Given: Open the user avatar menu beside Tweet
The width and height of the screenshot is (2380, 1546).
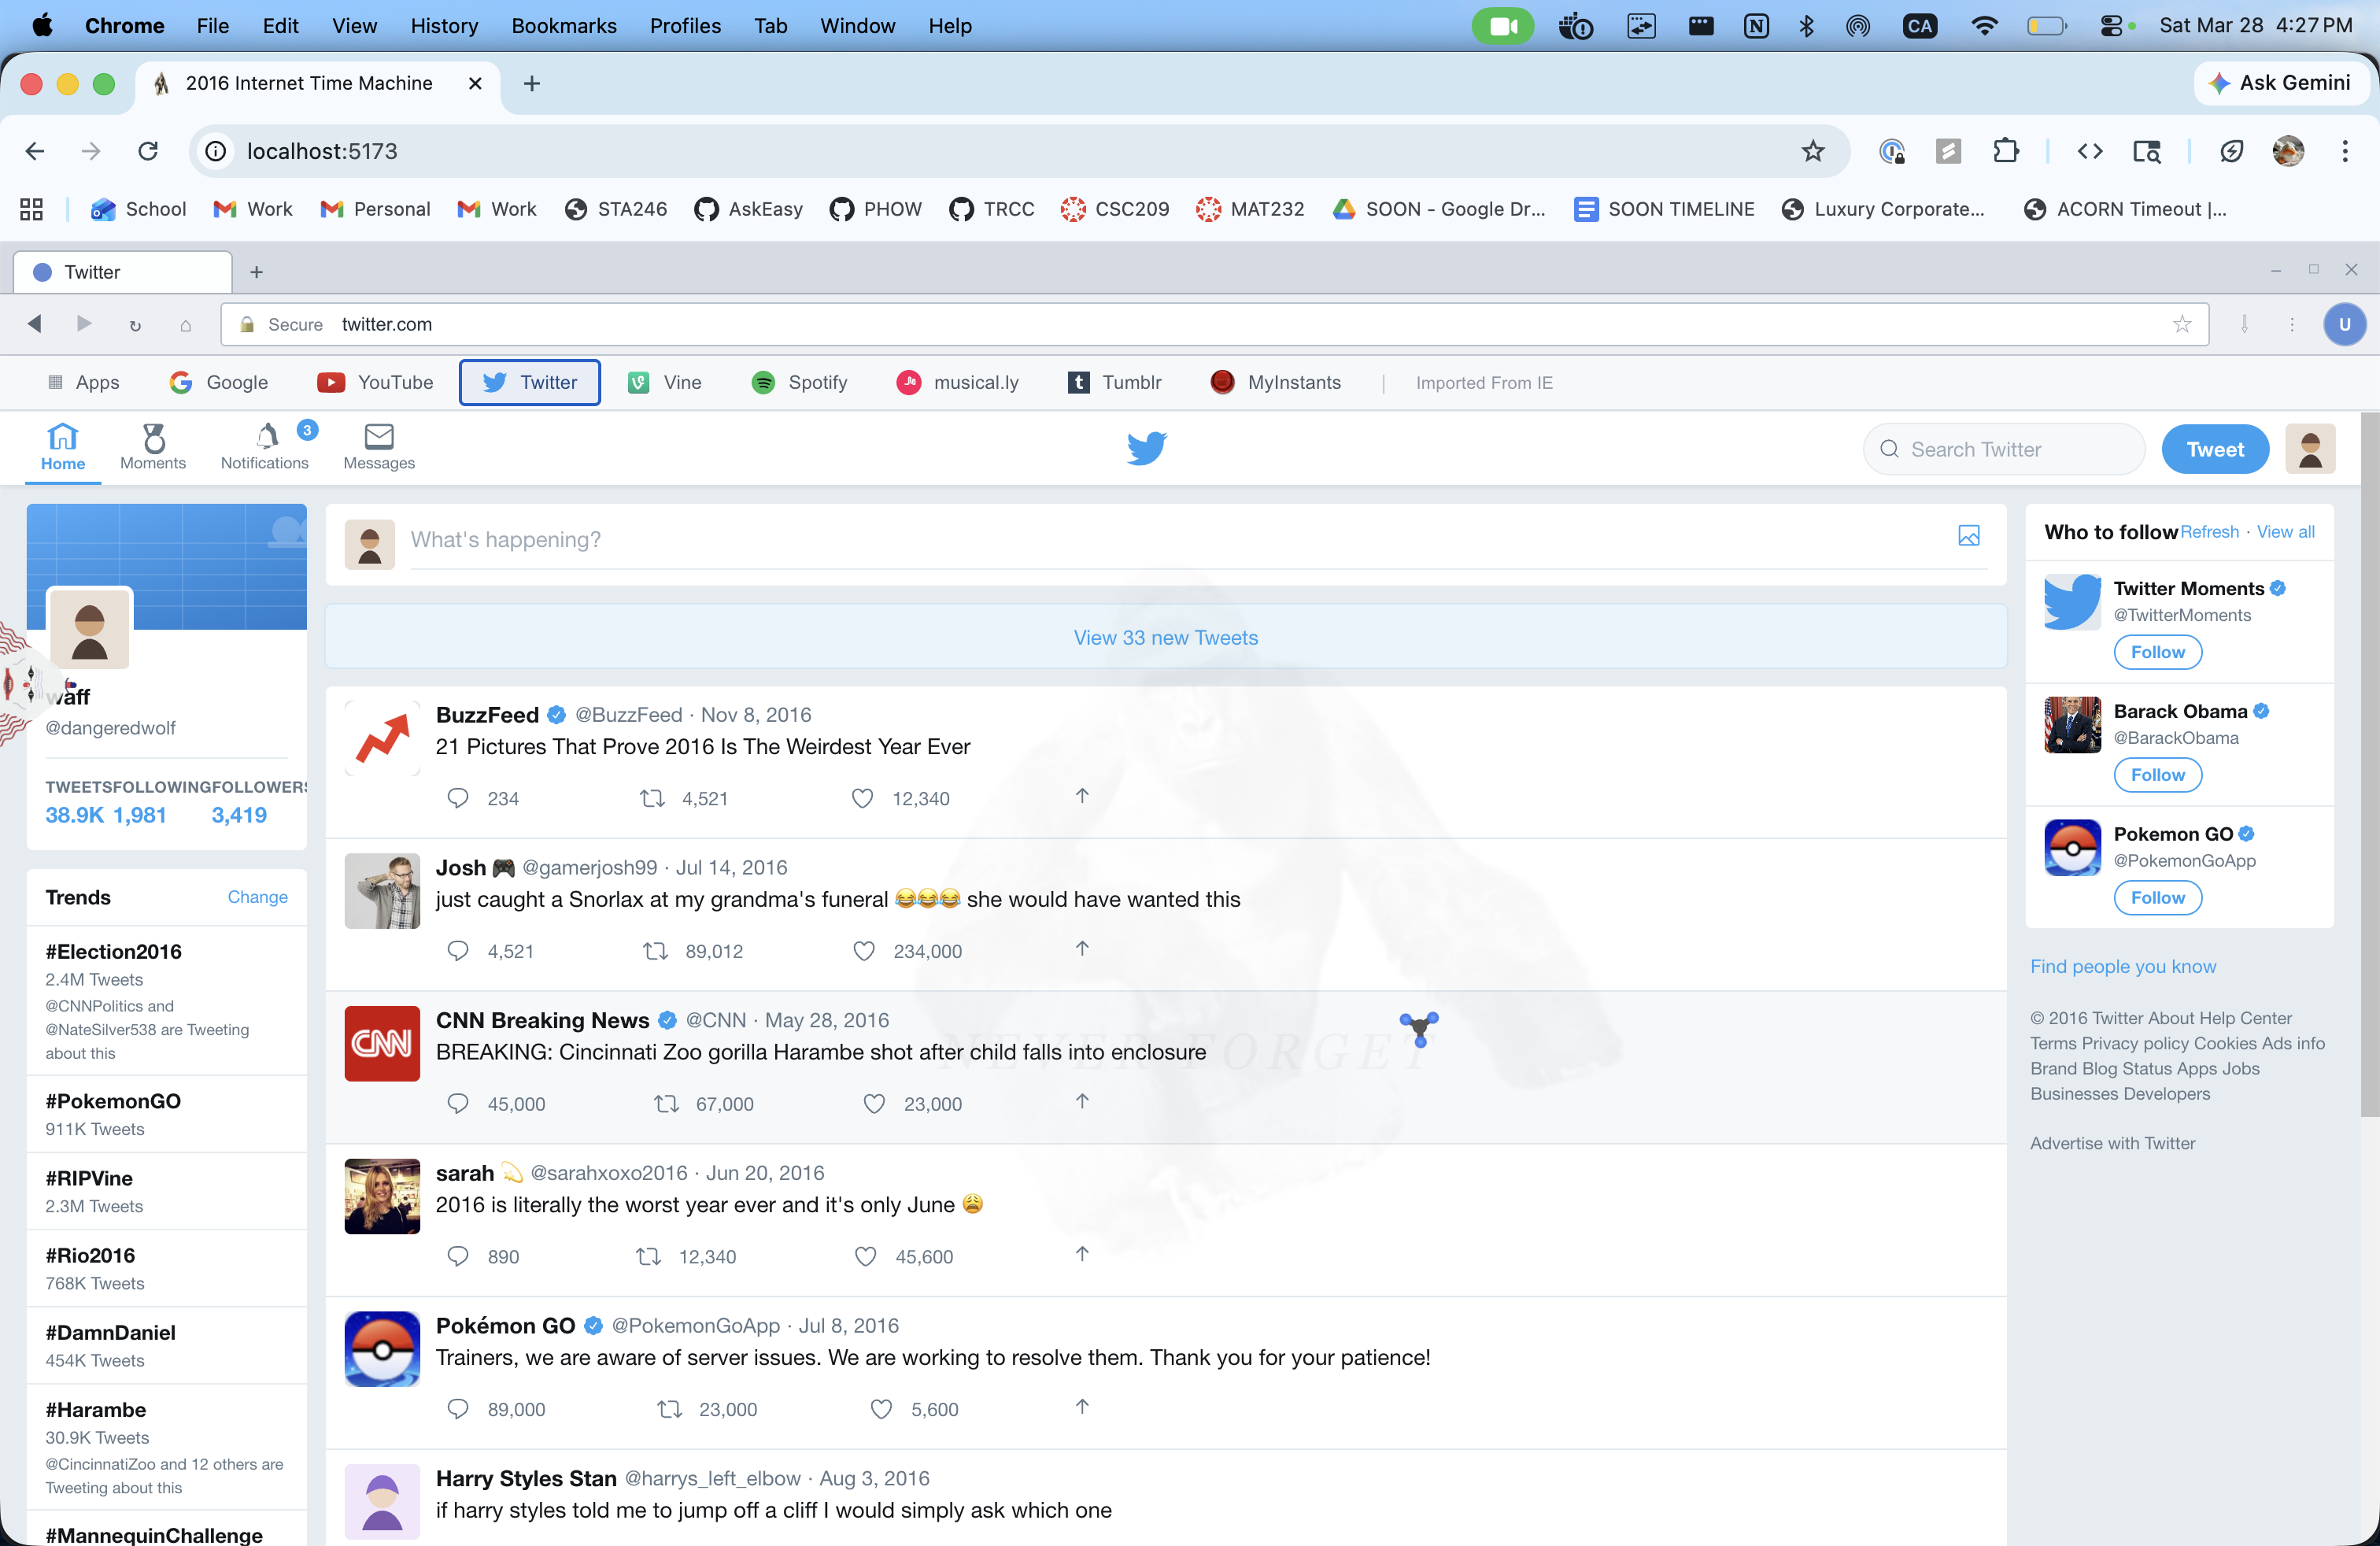Looking at the screenshot, I should pos(2309,449).
